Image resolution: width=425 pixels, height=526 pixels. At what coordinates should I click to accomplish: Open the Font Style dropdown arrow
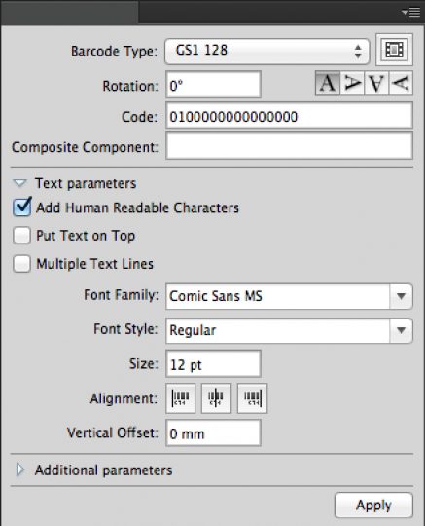pyautogui.click(x=401, y=331)
